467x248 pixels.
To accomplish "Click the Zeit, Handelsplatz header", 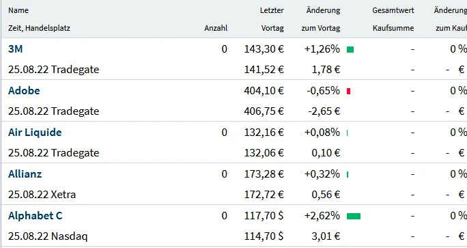I will (x=39, y=28).
